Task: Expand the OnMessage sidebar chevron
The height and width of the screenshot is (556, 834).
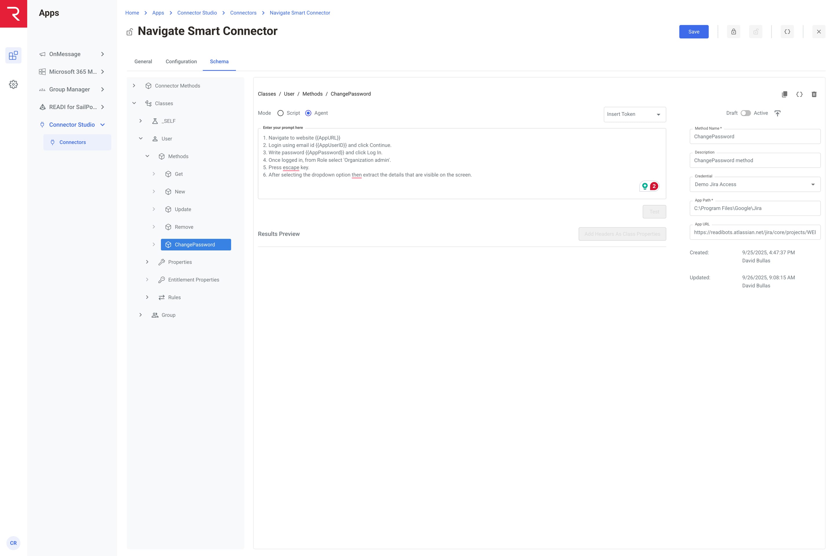Action: (x=103, y=54)
